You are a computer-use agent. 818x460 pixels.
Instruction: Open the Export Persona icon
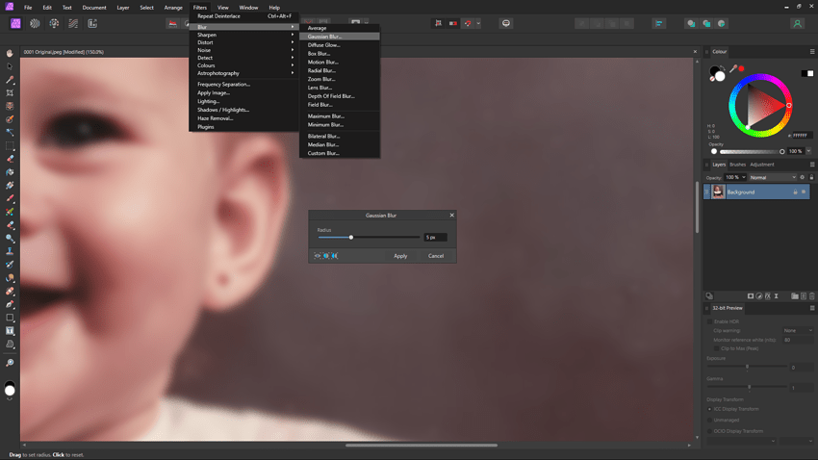92,23
